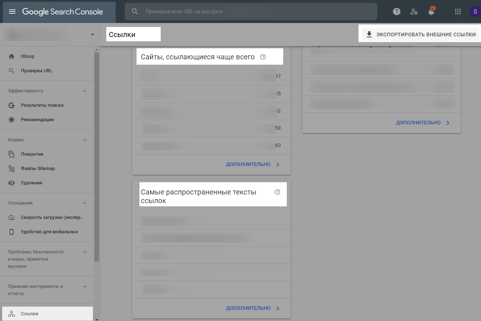Click ДОПОЛНИТЕЛЬНО under top linking sites
Screen dimensions: 481x321
tap(253, 164)
